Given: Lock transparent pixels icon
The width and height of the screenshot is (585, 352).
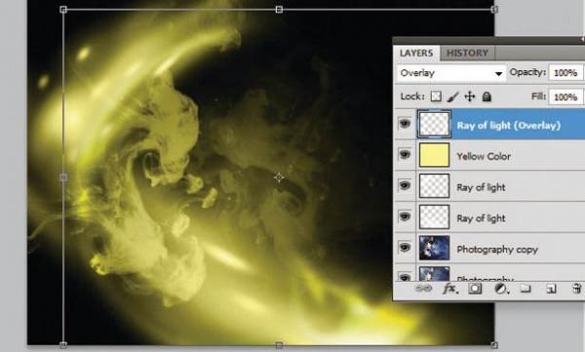Looking at the screenshot, I should coord(436,97).
